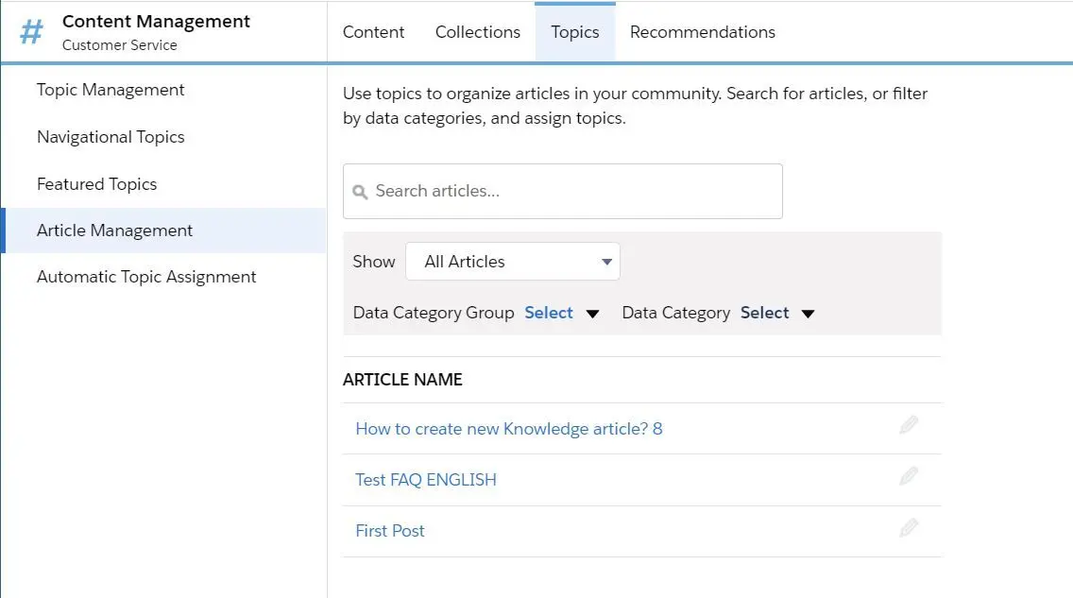Open the Test FAQ ENGLISH article
Viewport: 1073px width, 598px height.
[x=426, y=480]
